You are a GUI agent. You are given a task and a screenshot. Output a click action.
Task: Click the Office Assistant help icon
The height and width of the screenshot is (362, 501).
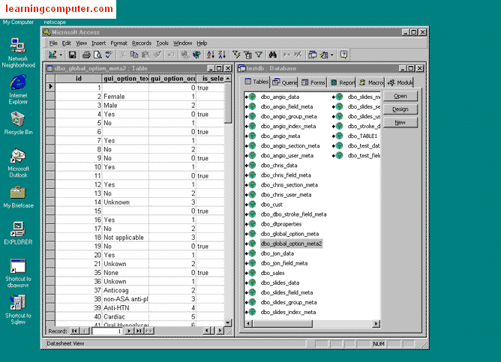[343, 55]
